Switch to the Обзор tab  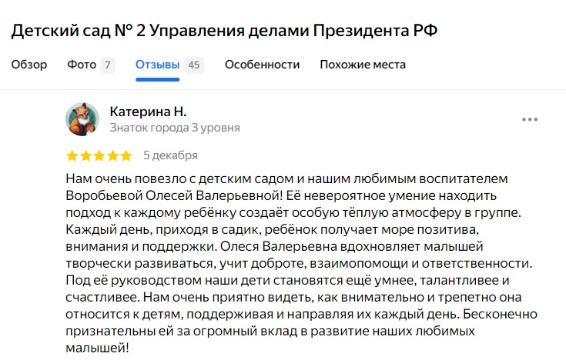pos(29,65)
